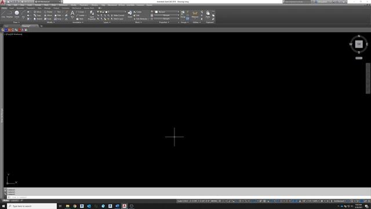Select the Leader annotation tool
371x209 pixels.
pyautogui.click(x=81, y=16)
